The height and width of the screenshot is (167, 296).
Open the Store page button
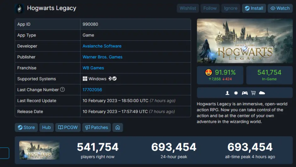pyautogui.click(x=26, y=128)
